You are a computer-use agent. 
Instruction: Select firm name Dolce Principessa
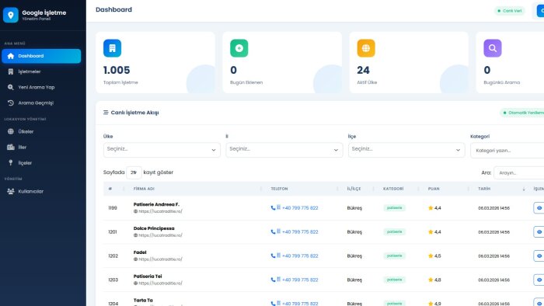(154, 228)
